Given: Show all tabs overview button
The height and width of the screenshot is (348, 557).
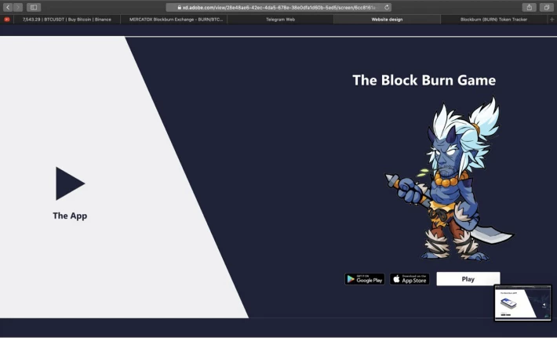Looking at the screenshot, I should coord(547,7).
